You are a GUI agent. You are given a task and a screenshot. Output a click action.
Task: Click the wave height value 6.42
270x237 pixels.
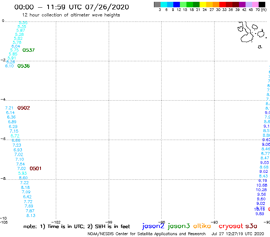click(27, 197)
